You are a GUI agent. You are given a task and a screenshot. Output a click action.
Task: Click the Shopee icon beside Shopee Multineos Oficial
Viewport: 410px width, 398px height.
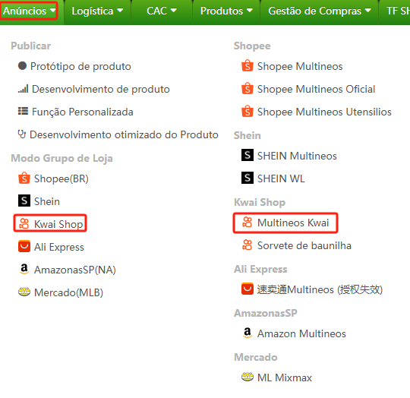click(x=248, y=89)
